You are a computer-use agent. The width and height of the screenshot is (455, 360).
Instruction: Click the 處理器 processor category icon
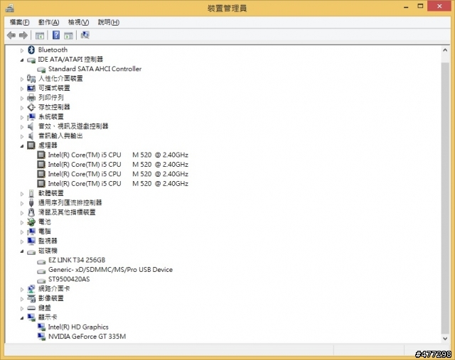point(31,146)
